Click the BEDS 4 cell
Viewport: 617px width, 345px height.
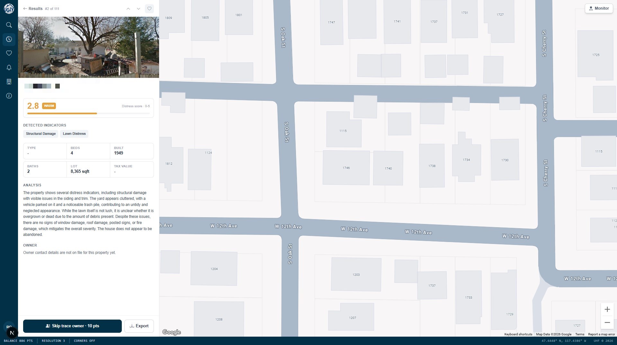click(88, 151)
